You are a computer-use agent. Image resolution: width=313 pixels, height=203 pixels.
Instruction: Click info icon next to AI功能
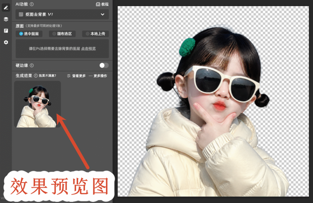[x=32, y=4]
